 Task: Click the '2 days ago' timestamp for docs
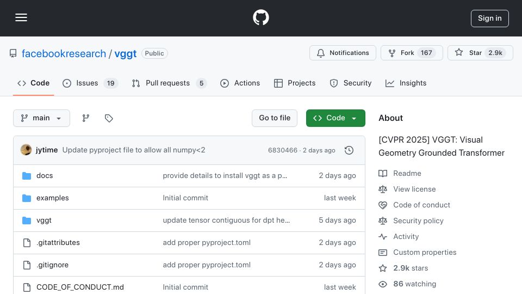(337, 176)
